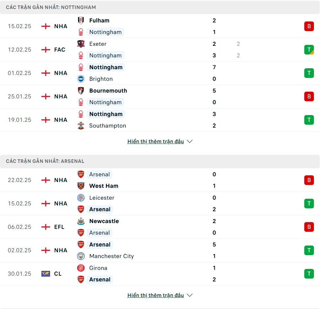Expand more Nottingham matches with the chevron

(x=190, y=141)
